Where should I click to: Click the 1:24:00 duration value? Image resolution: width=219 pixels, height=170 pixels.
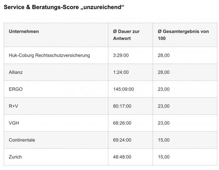(x=121, y=72)
